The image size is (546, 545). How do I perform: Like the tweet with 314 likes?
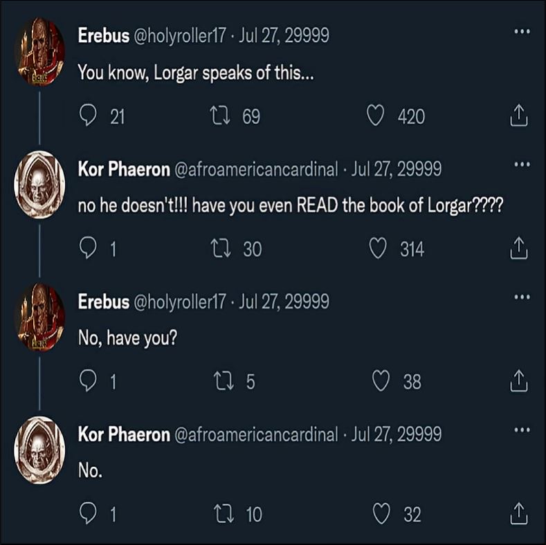click(377, 249)
